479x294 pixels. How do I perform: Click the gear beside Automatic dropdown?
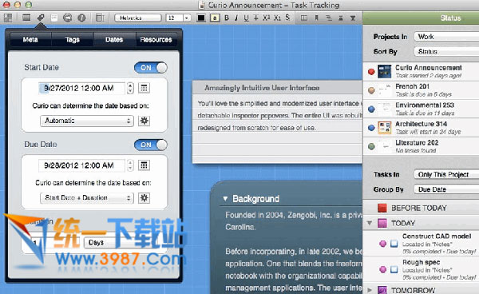[144, 121]
